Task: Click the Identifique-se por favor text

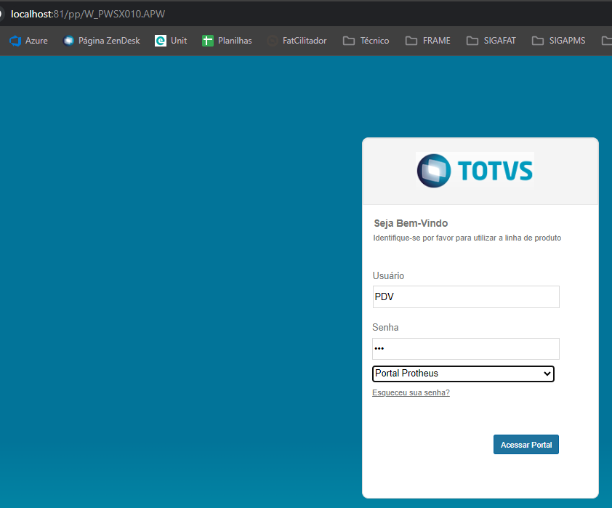Action: click(467, 238)
